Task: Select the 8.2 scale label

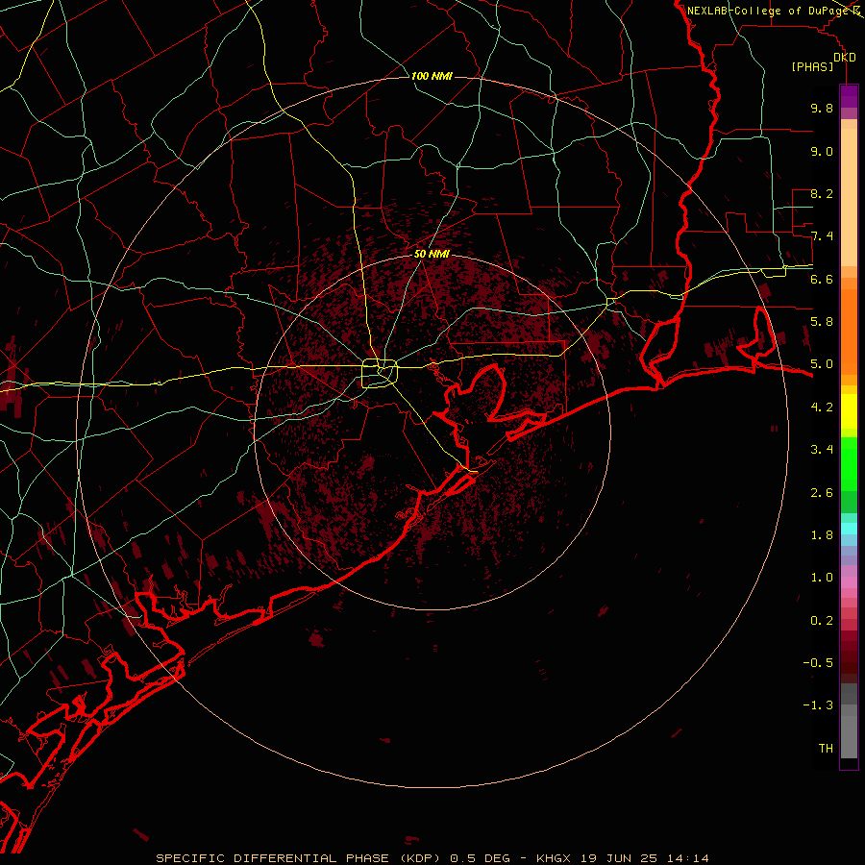Action: 822,193
